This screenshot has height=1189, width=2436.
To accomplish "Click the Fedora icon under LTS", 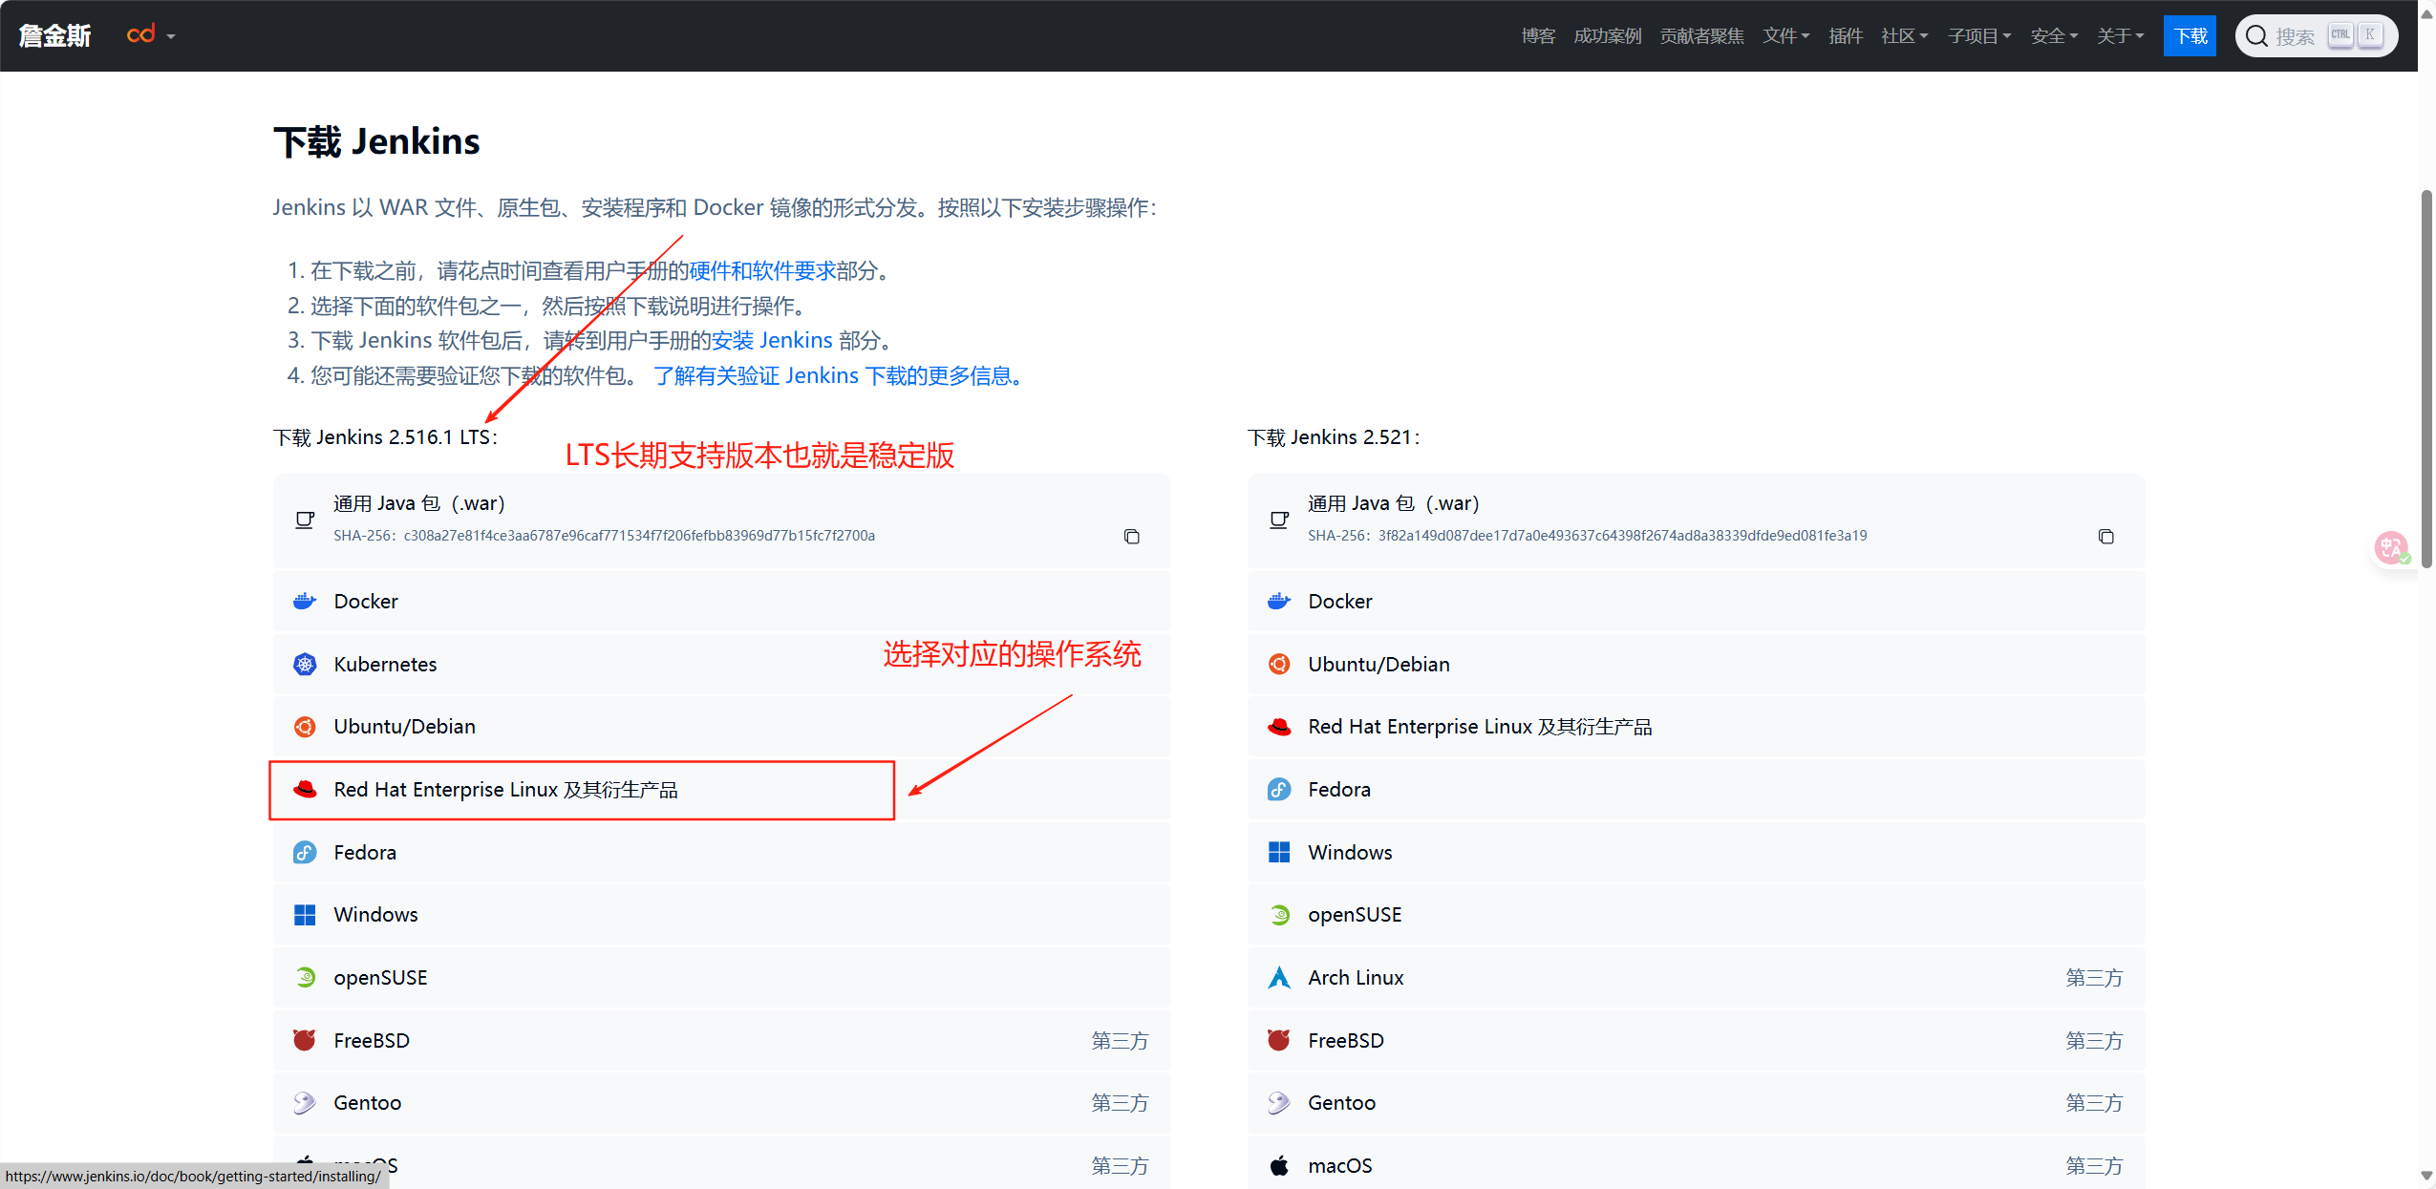I will coord(305,852).
